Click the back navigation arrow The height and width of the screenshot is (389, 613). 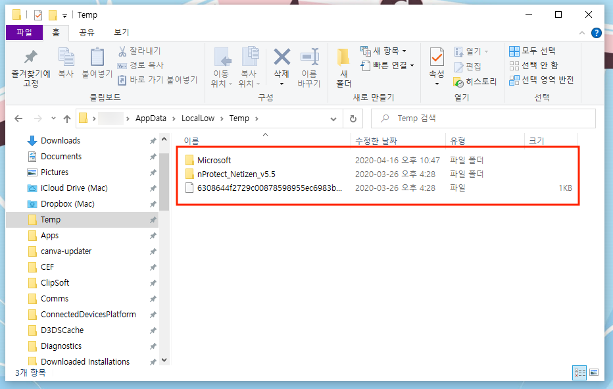(x=18, y=118)
